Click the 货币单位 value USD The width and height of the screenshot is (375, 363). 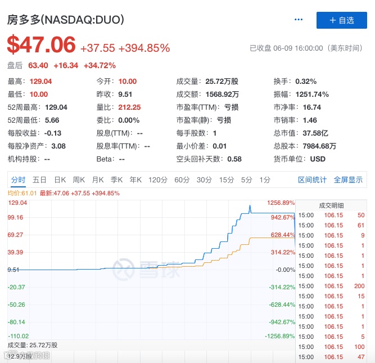pos(318,159)
